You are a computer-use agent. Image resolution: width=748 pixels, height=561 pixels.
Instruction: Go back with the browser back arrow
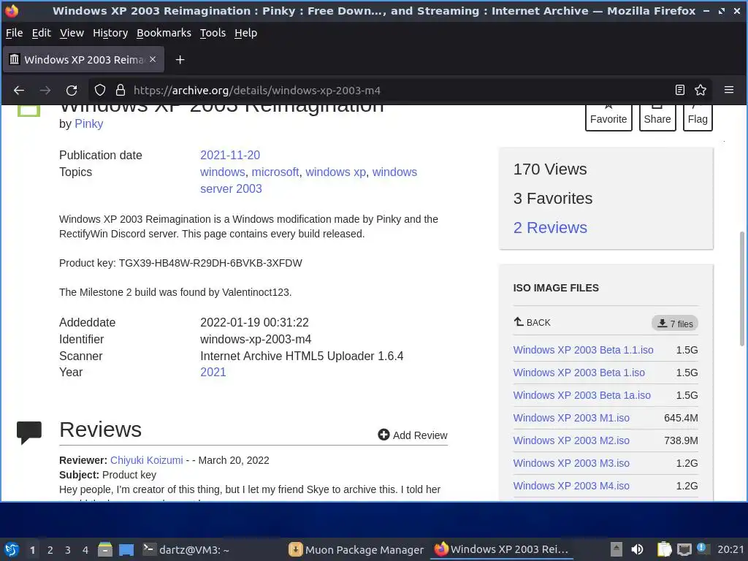tap(18, 90)
